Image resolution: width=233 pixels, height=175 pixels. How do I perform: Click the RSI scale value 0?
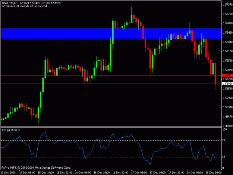tap(223, 168)
